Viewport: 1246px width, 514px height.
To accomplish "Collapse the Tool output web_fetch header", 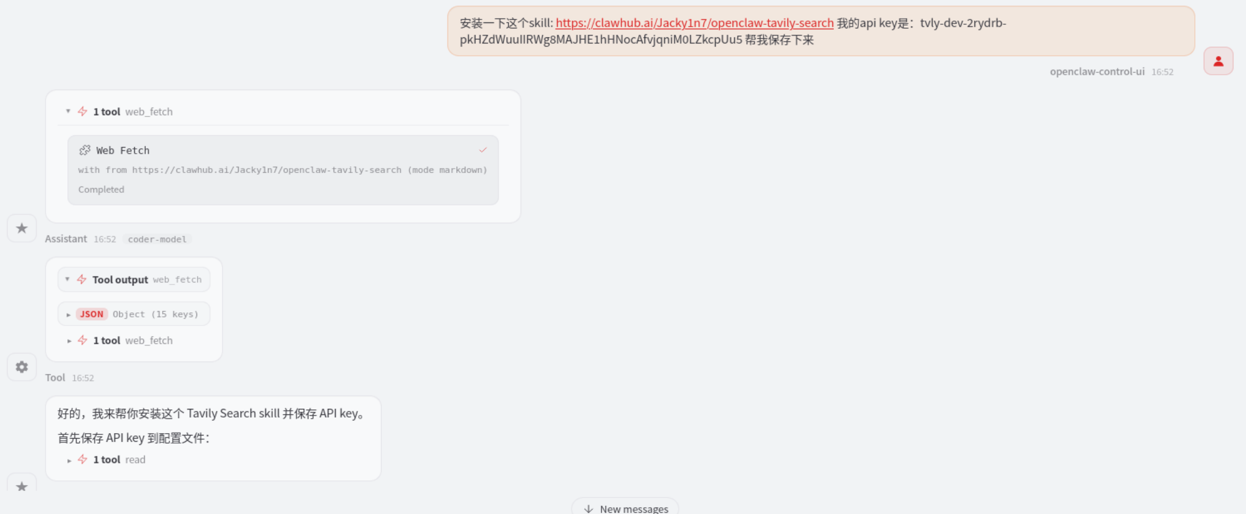I will pos(67,279).
